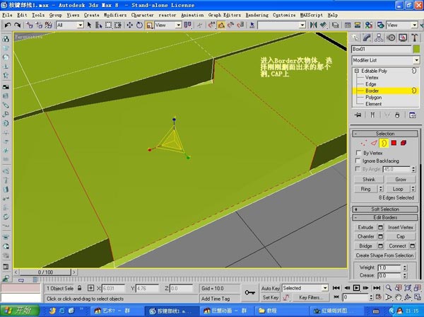Select Polygon red square icon in Selection
Viewport: 424px width, 317px height.
(394, 143)
